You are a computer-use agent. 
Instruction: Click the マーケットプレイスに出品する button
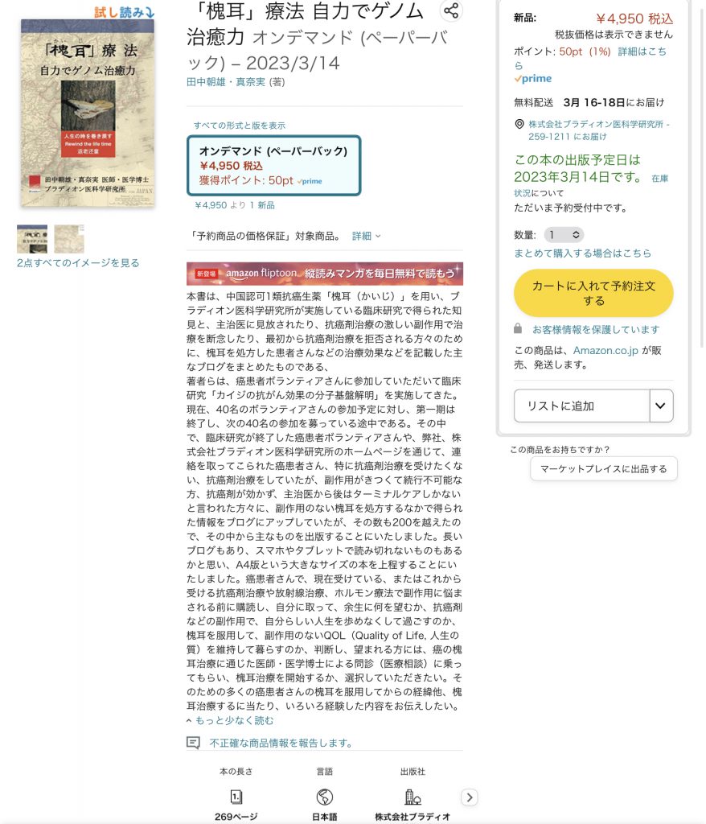point(604,469)
